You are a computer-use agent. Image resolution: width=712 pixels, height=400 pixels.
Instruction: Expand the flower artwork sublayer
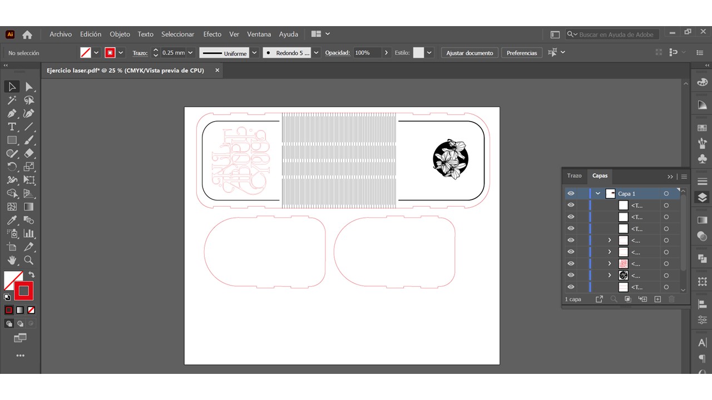(610, 275)
